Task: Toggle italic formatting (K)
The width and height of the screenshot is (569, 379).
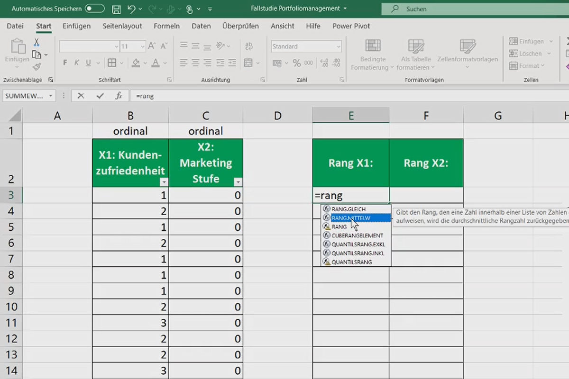Action: pyautogui.click(x=77, y=63)
